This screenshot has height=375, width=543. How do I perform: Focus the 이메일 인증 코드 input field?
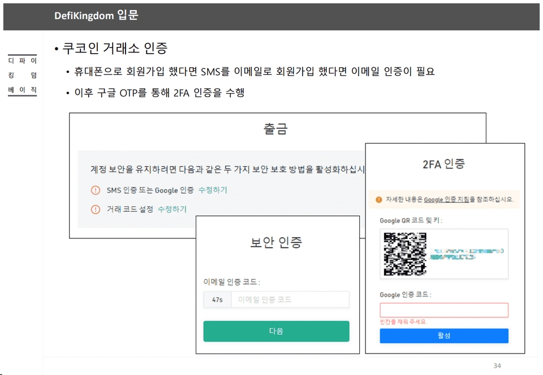pyautogui.click(x=290, y=300)
